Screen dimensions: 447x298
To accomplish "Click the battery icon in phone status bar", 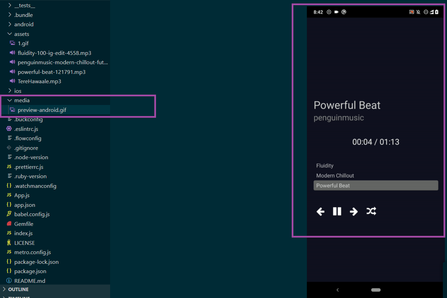I will [x=437, y=12].
